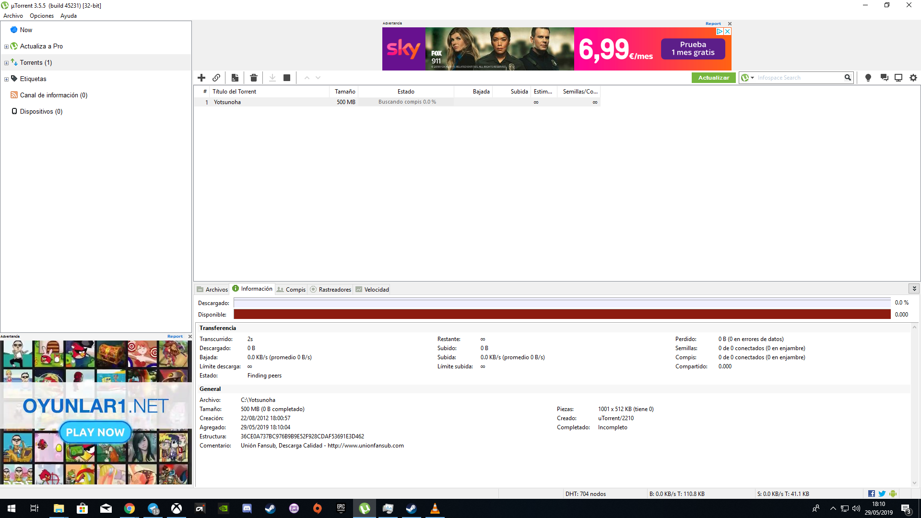
Task: Click the Add Torrent plus icon
Action: 201,78
